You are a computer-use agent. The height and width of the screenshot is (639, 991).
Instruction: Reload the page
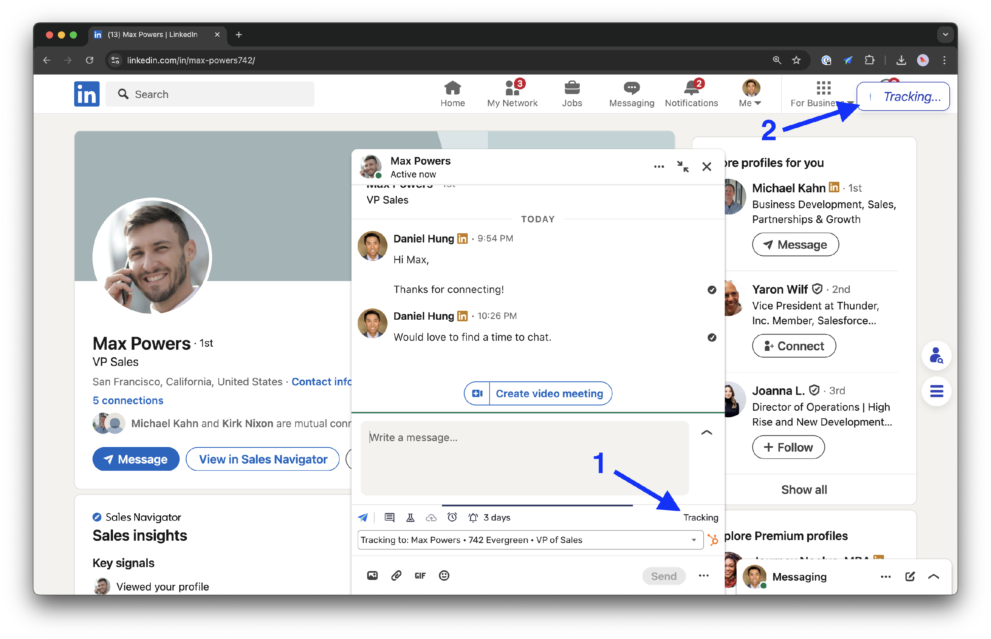(x=89, y=60)
